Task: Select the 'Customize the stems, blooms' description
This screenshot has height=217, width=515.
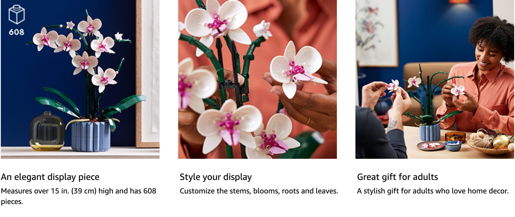Action: 259,191
